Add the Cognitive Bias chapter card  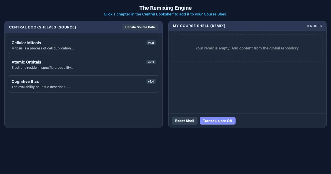(x=84, y=84)
